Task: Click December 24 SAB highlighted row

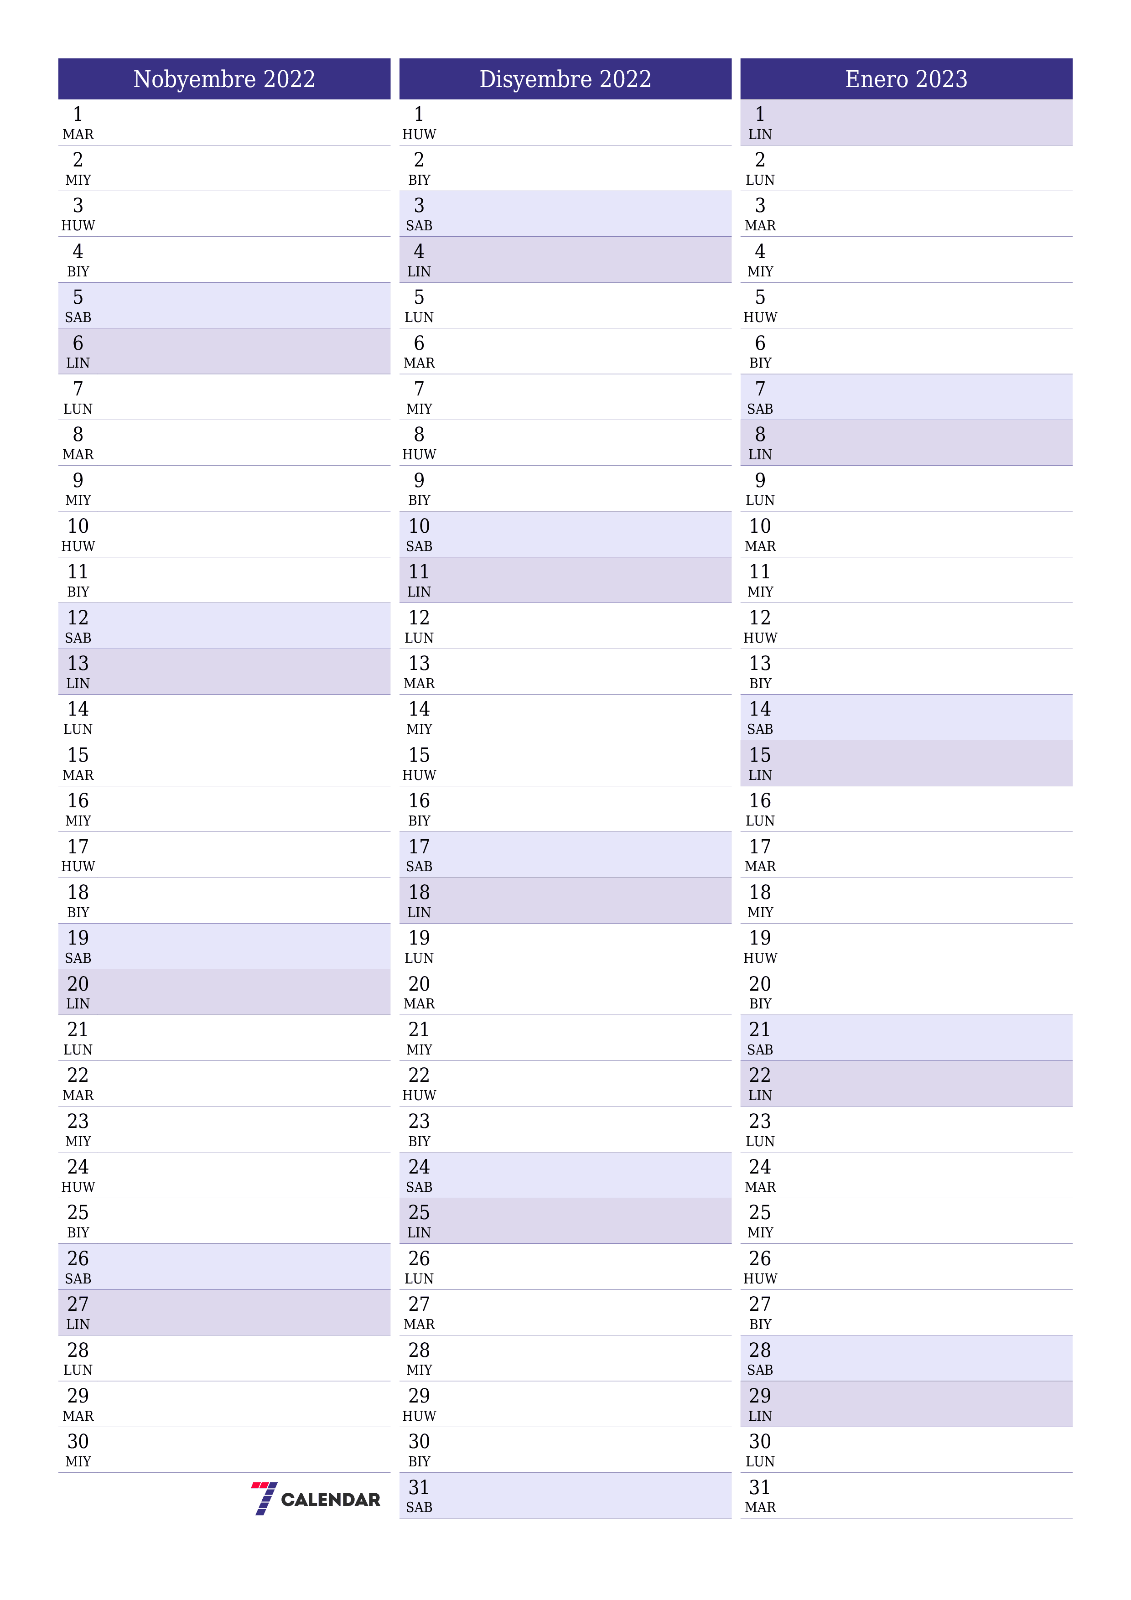Action: 565,1169
